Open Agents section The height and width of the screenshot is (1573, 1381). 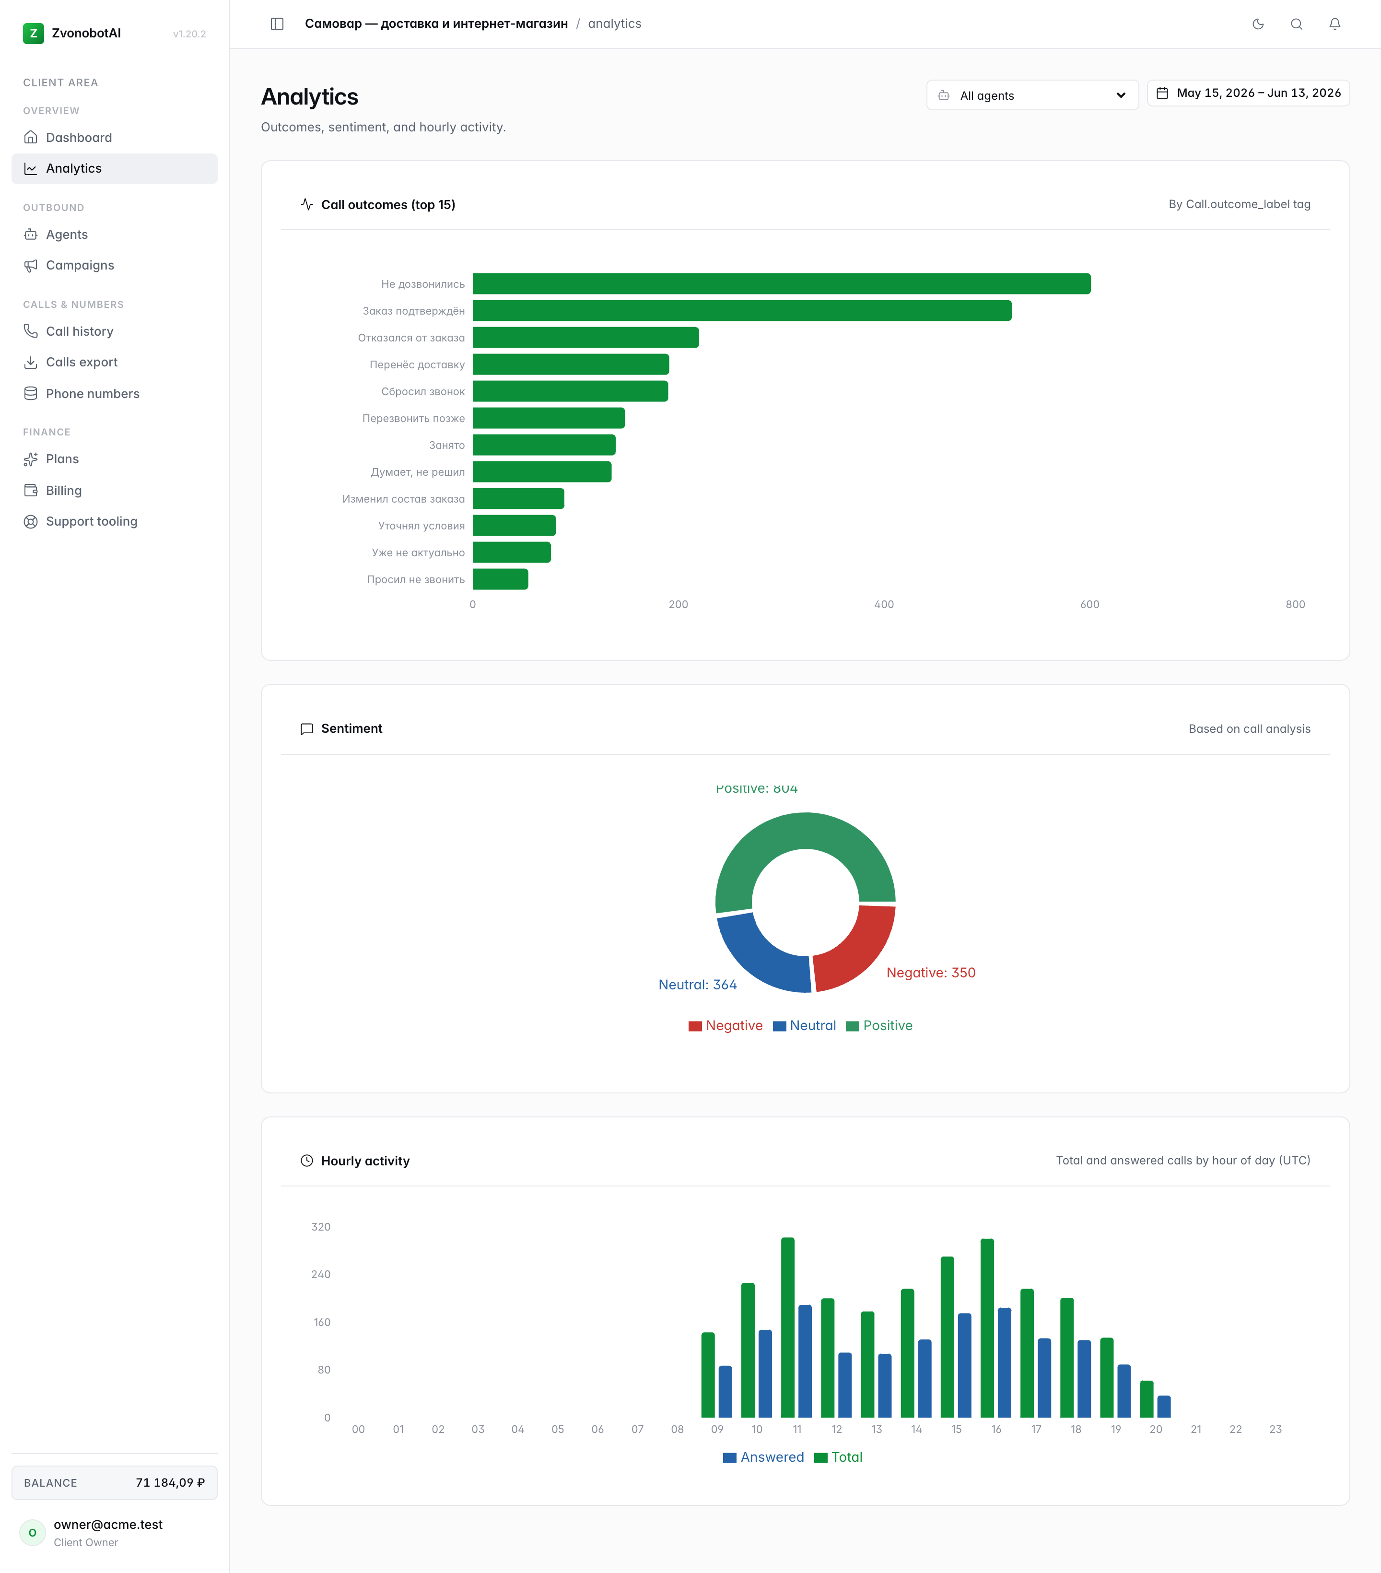115,234
